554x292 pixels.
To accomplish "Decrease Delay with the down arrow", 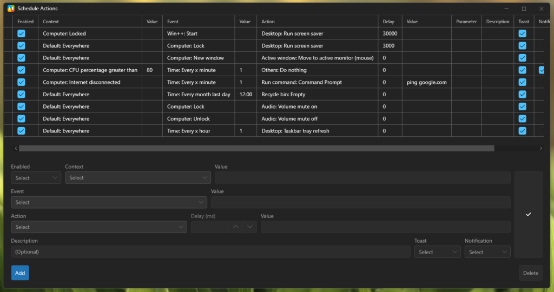I will [x=249, y=227].
